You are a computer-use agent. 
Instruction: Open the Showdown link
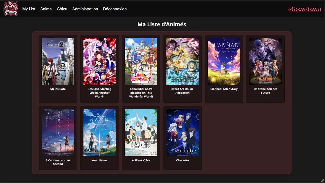click(305, 9)
